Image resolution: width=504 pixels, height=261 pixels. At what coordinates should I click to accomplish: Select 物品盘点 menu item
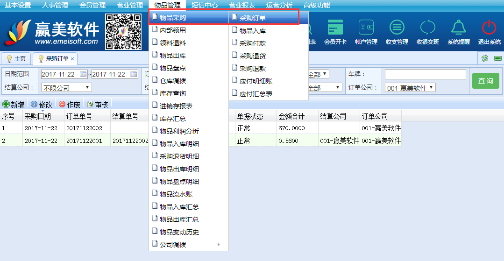click(189, 68)
